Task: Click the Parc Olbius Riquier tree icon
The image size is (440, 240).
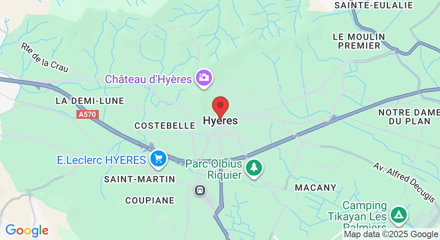Action: click(254, 168)
